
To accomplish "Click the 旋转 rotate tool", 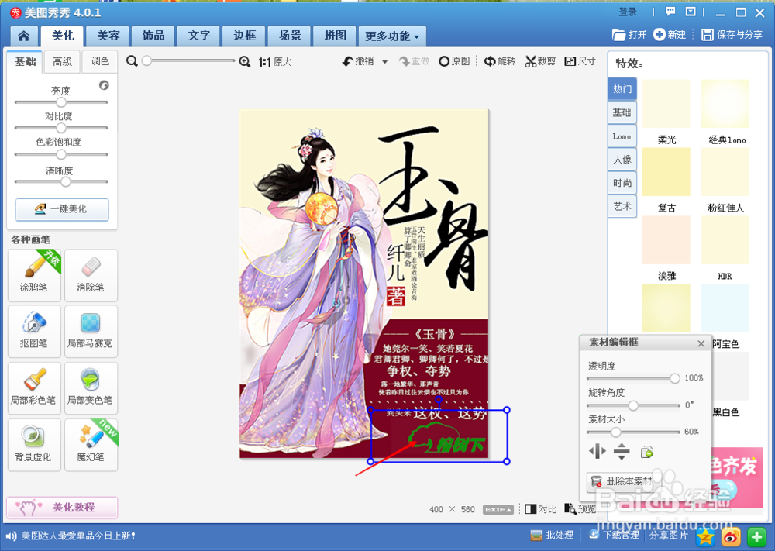I will (x=500, y=60).
